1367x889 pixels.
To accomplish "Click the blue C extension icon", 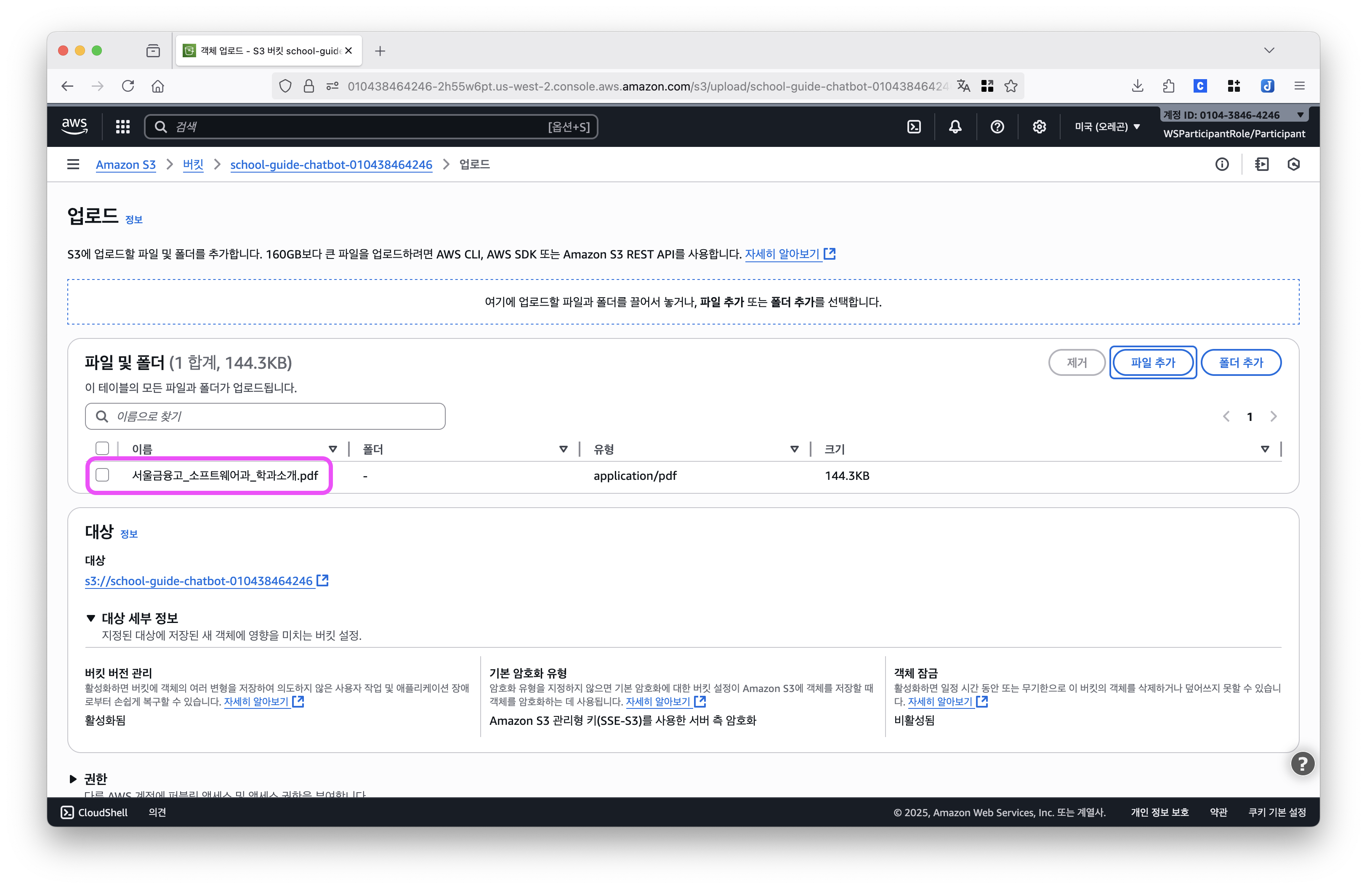I will 1199,86.
